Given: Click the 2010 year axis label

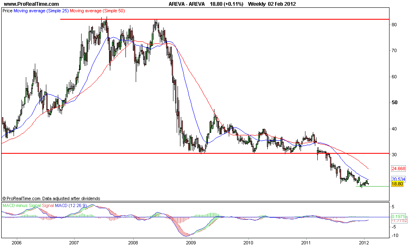Looking at the screenshot, I should click(248, 242).
